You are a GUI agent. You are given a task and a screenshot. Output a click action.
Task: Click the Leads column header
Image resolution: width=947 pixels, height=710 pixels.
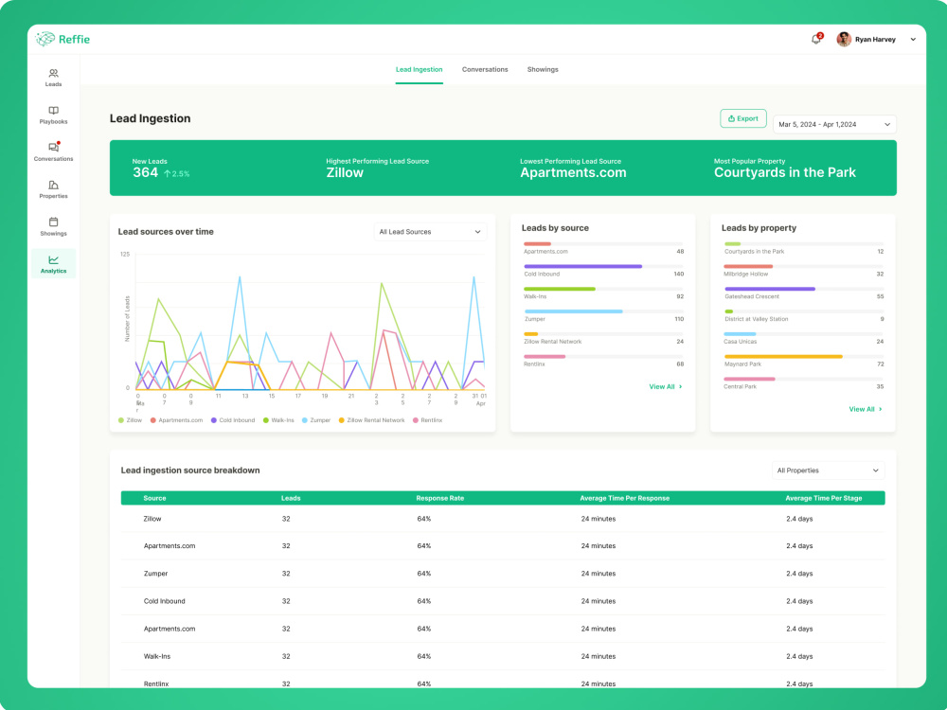click(x=291, y=498)
